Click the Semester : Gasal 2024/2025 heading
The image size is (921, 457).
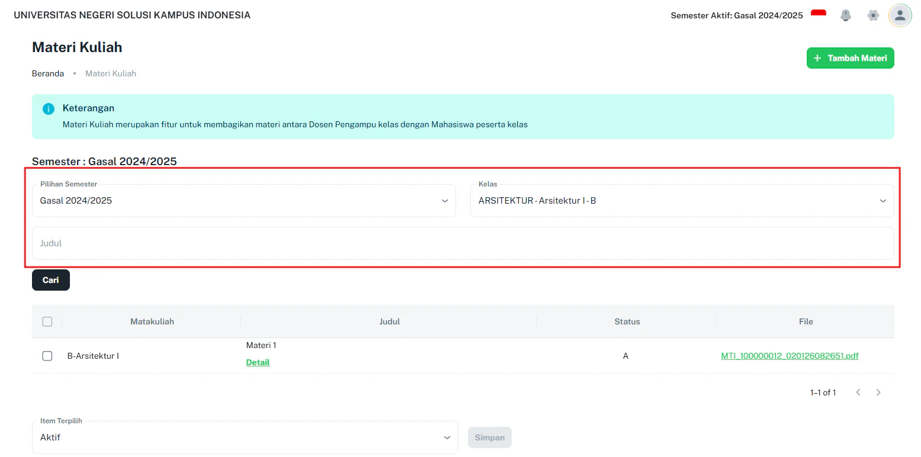[104, 161]
